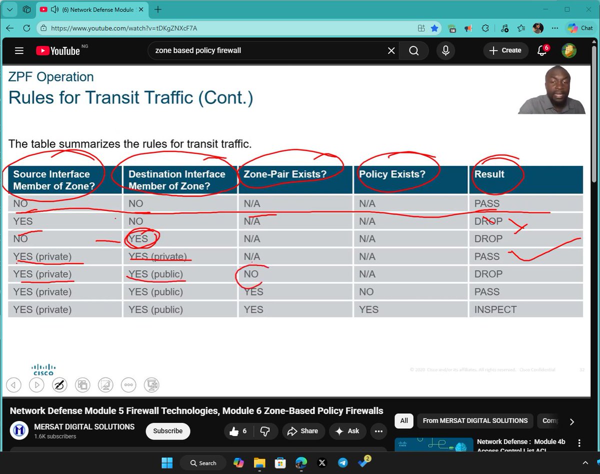Show more filter chips with right arrow
The width and height of the screenshot is (600, 474).
point(572,421)
